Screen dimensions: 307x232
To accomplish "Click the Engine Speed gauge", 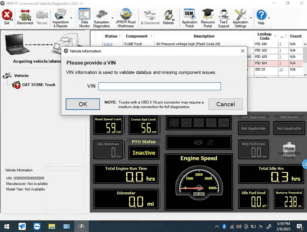I will [x=199, y=182].
